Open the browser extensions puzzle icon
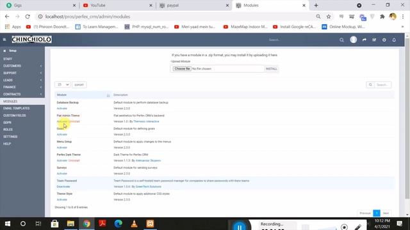 (x=382, y=17)
